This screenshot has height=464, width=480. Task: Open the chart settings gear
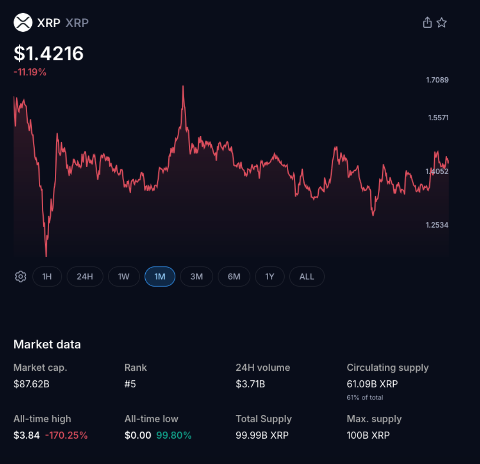pos(20,277)
